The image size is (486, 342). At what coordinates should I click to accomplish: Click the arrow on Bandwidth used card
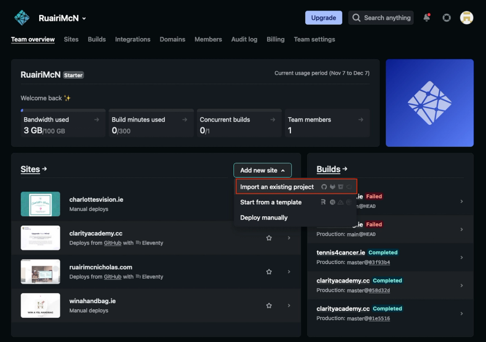click(97, 120)
